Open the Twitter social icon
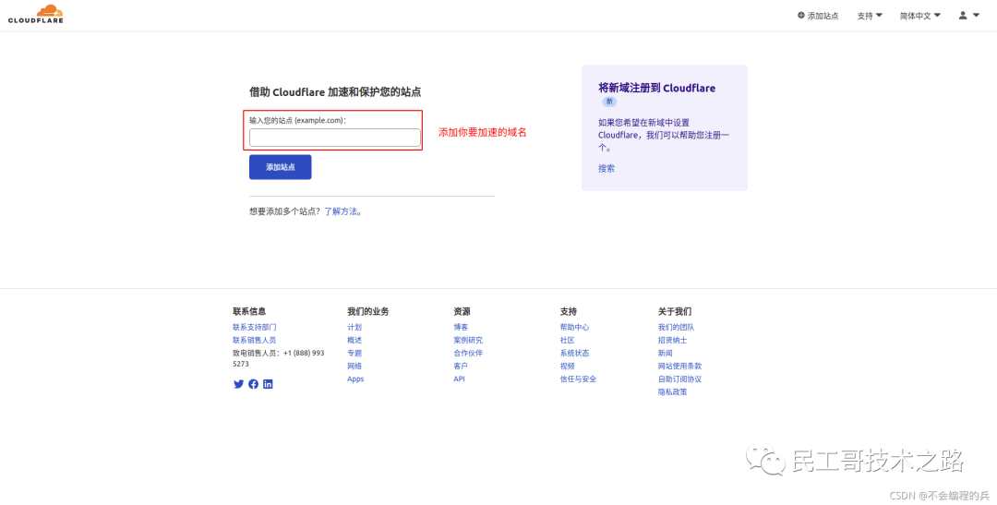Viewport: 997px width, 505px height. point(238,384)
